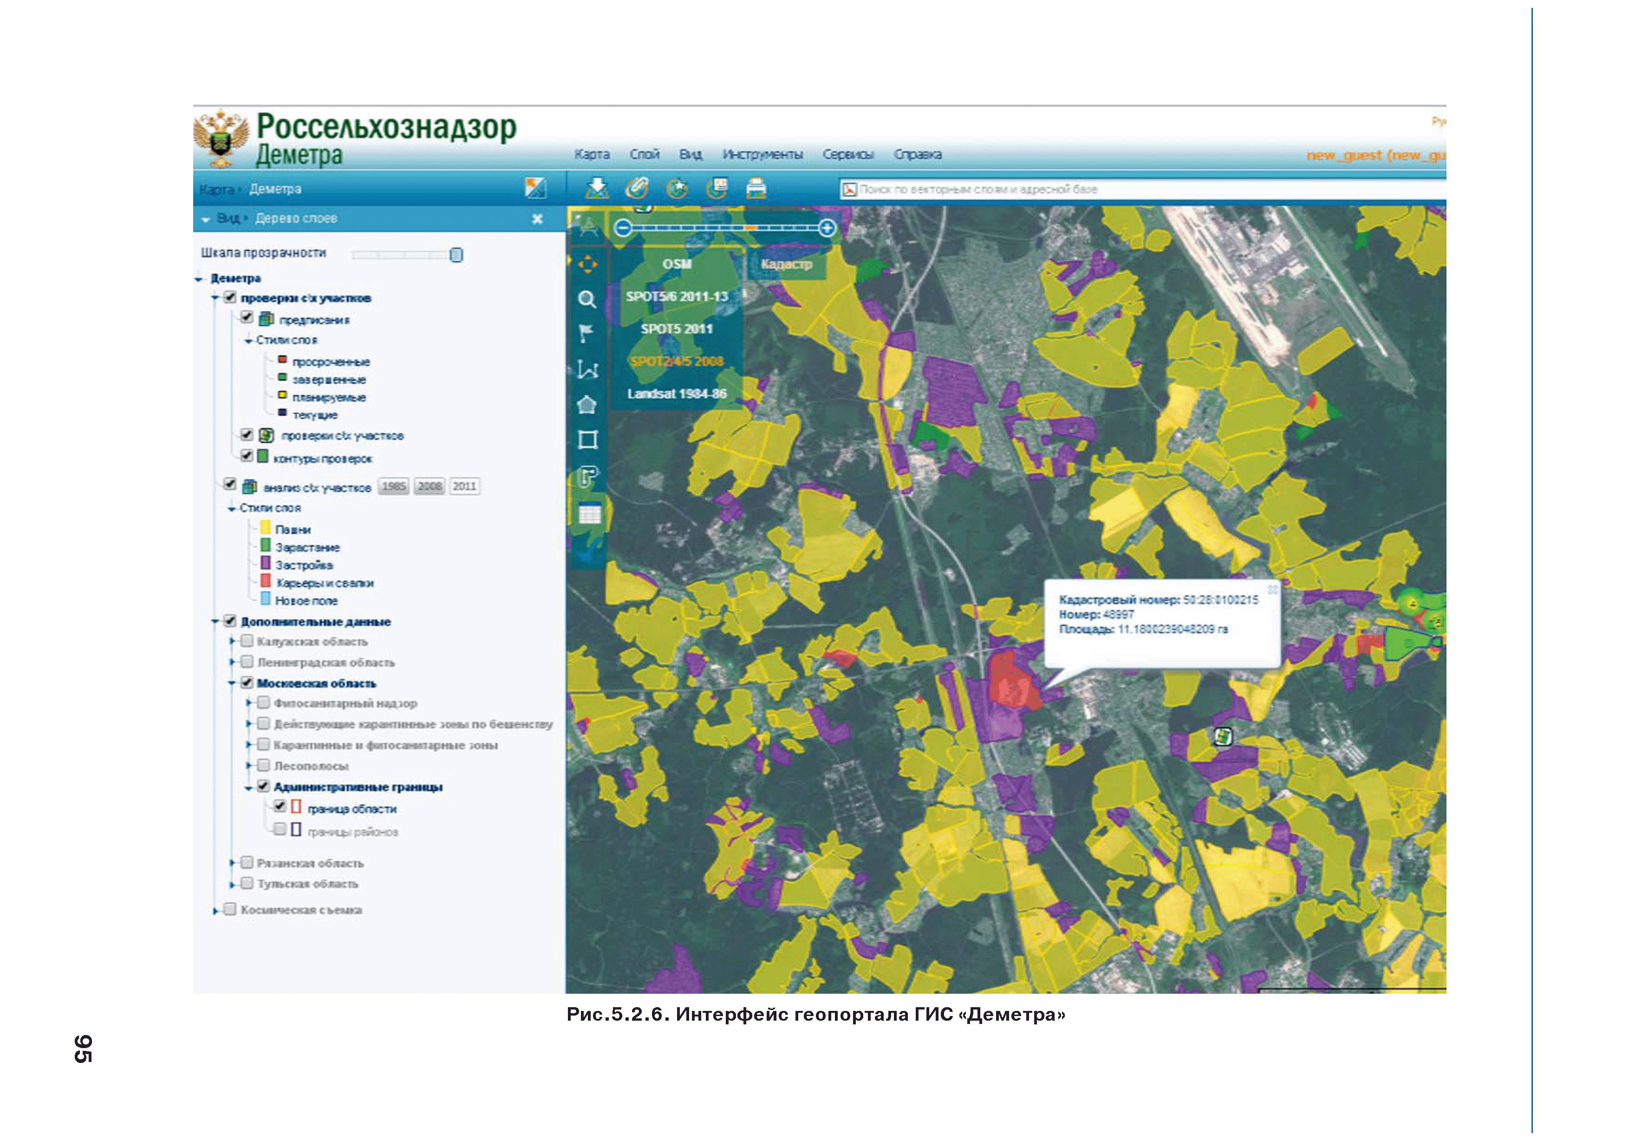Uncheck граница области checkbox
This screenshot has height=1141, width=1629.
(280, 806)
